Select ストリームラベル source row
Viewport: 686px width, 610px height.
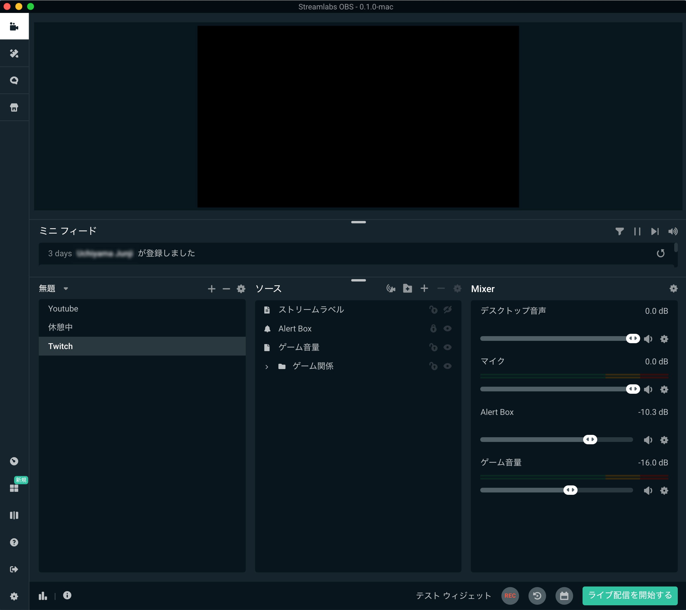click(358, 309)
